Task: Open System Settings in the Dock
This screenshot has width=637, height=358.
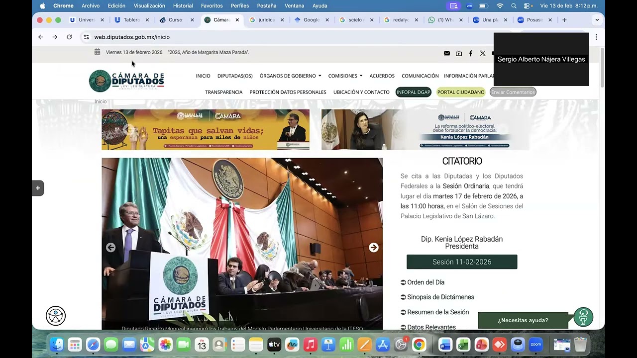Action: click(401, 344)
